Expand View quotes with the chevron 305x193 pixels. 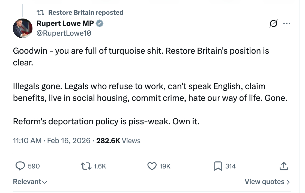[288, 182]
